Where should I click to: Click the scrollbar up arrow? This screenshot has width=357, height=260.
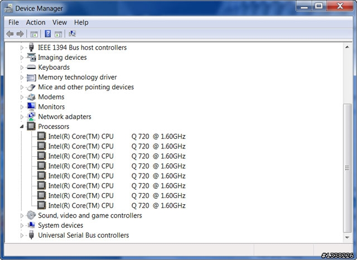click(x=347, y=47)
